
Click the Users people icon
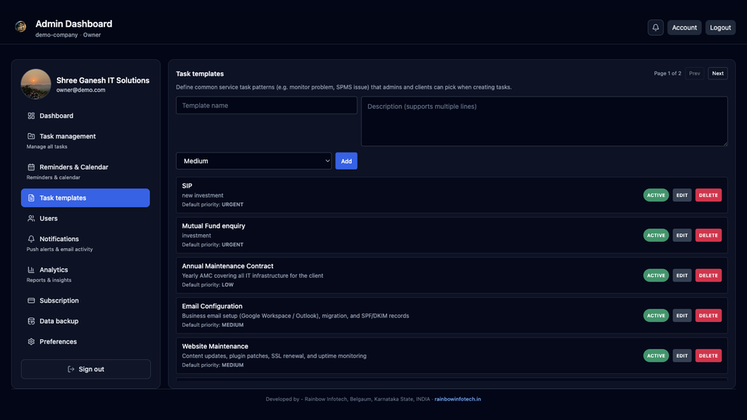[31, 219]
